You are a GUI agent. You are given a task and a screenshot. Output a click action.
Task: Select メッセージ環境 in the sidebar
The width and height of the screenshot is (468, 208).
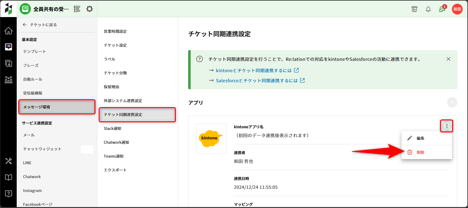click(x=57, y=107)
